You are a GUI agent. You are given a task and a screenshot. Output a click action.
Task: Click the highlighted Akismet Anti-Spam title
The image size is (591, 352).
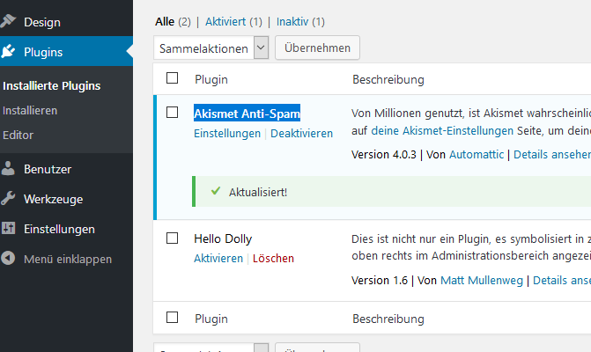pos(247,113)
